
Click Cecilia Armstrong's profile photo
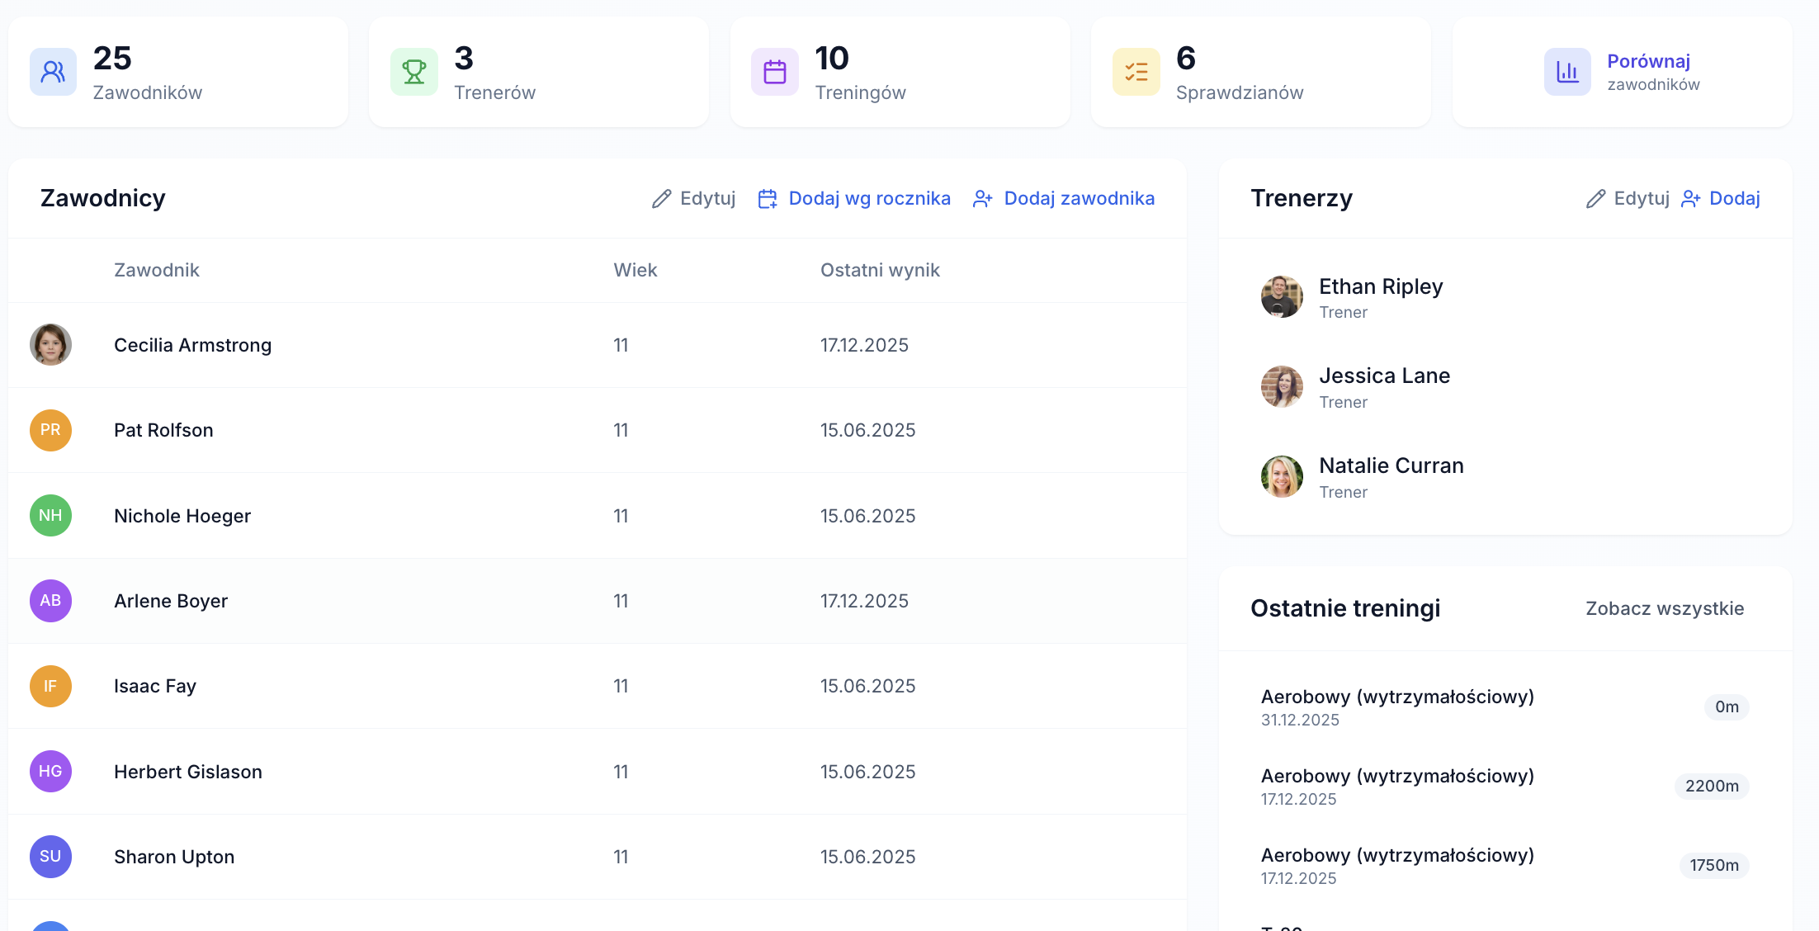point(50,345)
